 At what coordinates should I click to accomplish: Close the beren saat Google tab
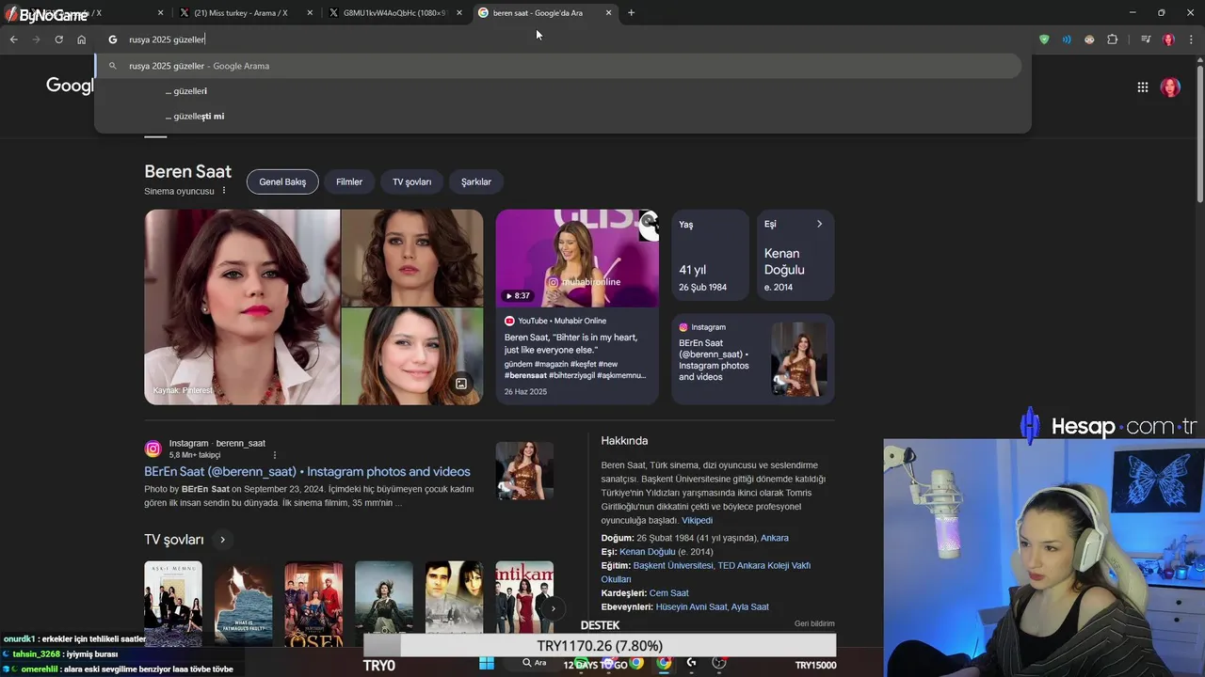(x=608, y=13)
